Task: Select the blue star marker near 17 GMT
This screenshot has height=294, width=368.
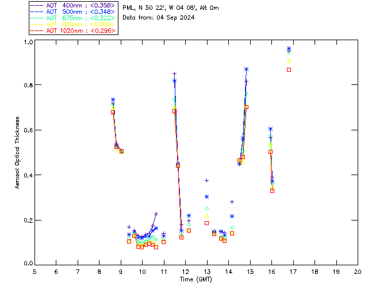Action: 289,49
